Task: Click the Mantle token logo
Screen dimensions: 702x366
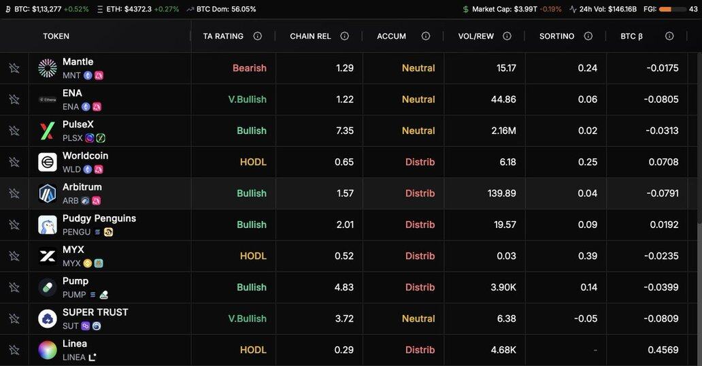Action: pos(48,68)
